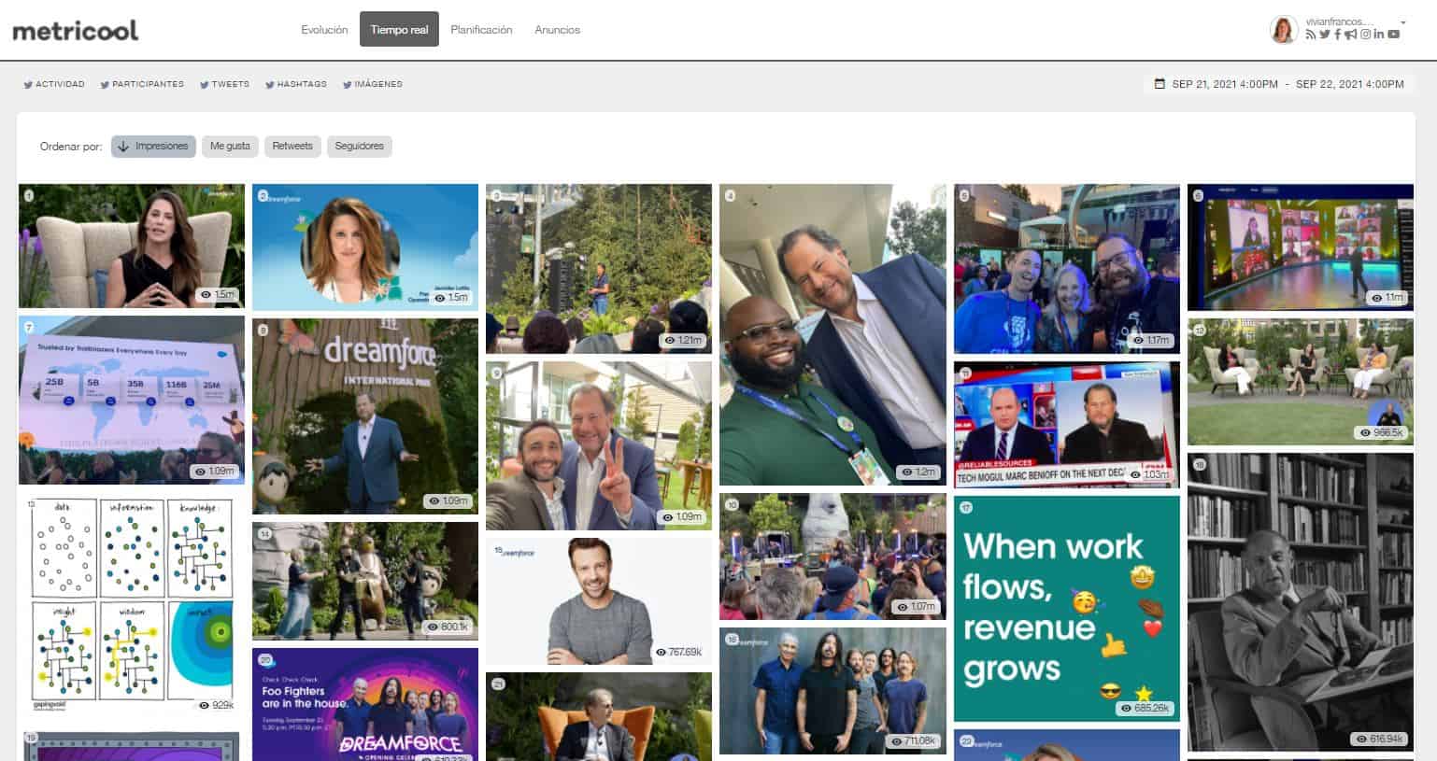Click the 1.2m impressions count on image 4
Screen dimensions: 1437x761
(x=917, y=472)
